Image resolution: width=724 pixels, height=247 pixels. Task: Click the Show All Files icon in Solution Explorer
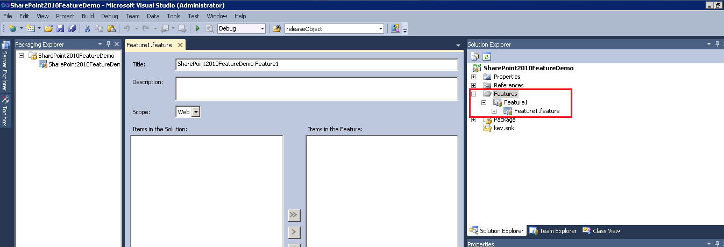(475, 56)
